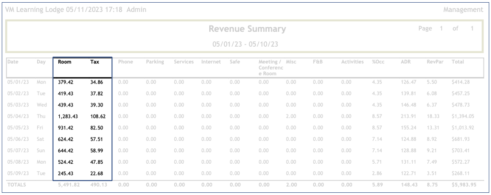Click the Revenue Summary report title

245,30
